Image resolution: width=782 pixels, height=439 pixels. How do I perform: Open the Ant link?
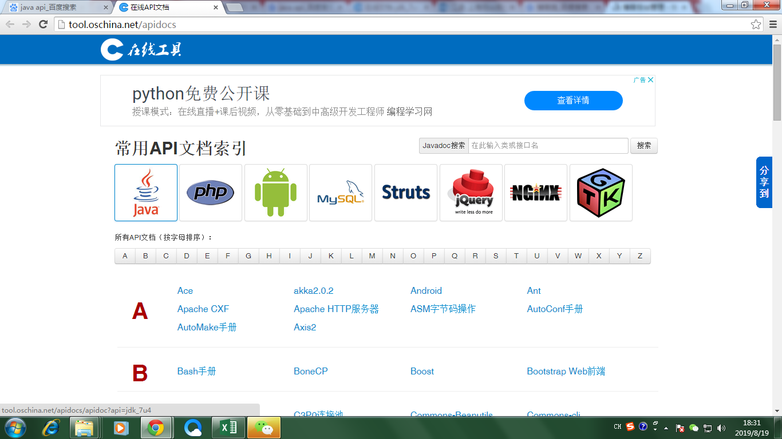(534, 290)
